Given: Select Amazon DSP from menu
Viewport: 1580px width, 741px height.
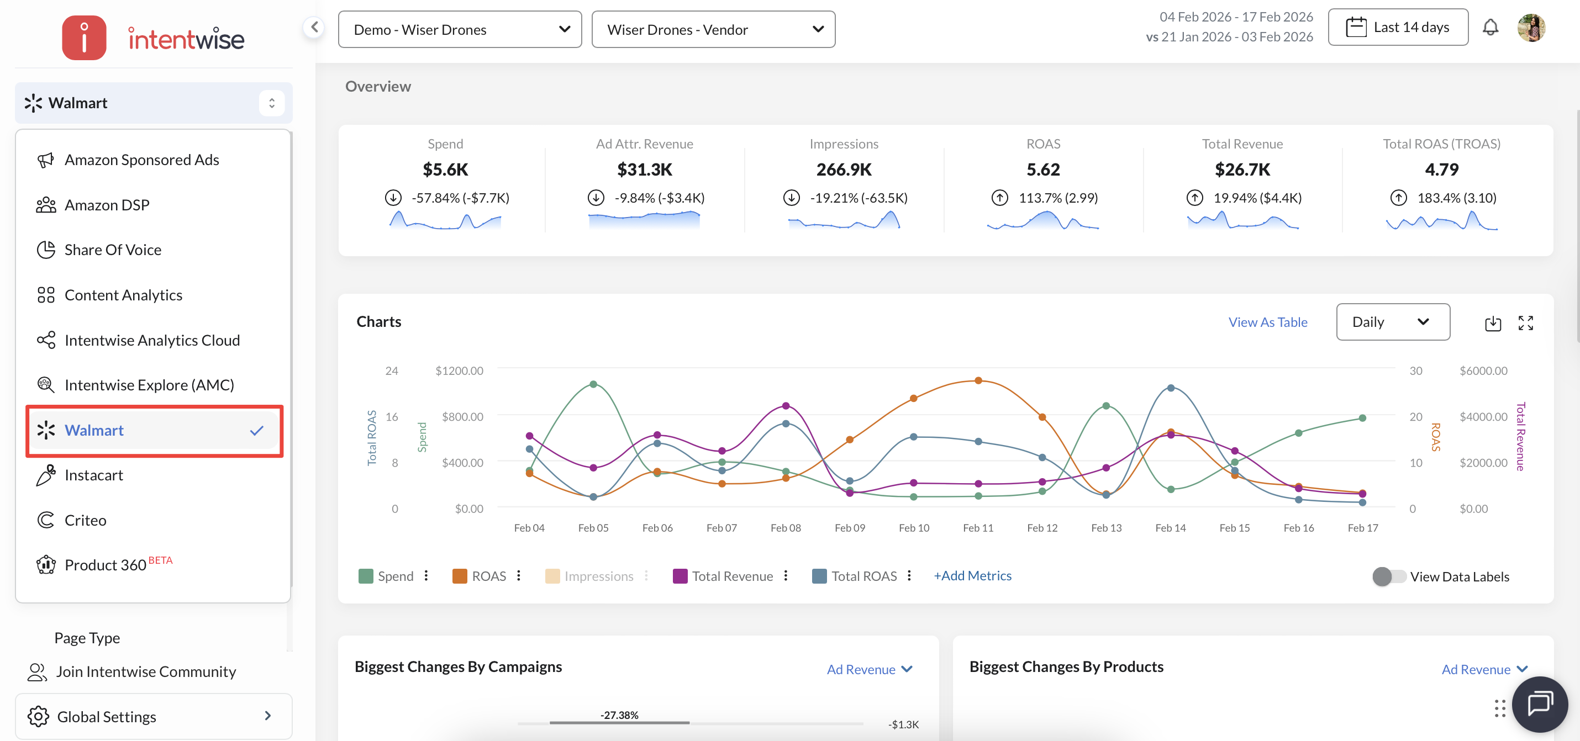Looking at the screenshot, I should point(107,205).
